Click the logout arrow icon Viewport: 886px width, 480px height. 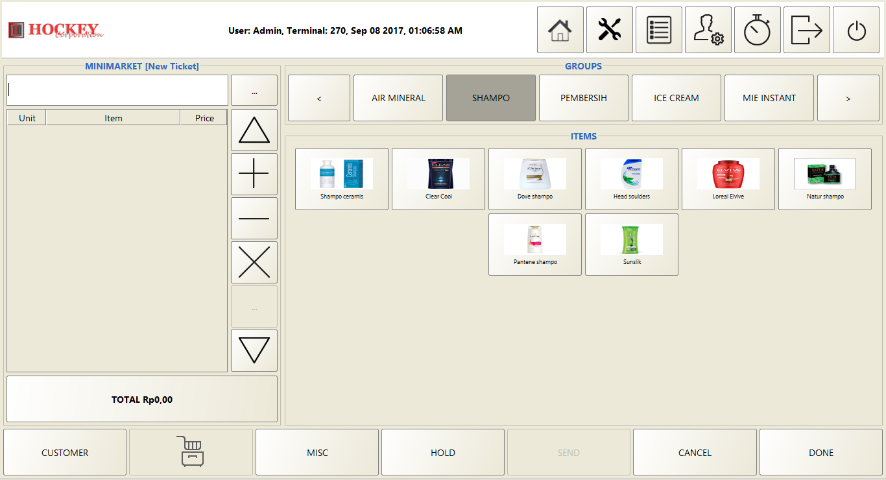point(807,30)
